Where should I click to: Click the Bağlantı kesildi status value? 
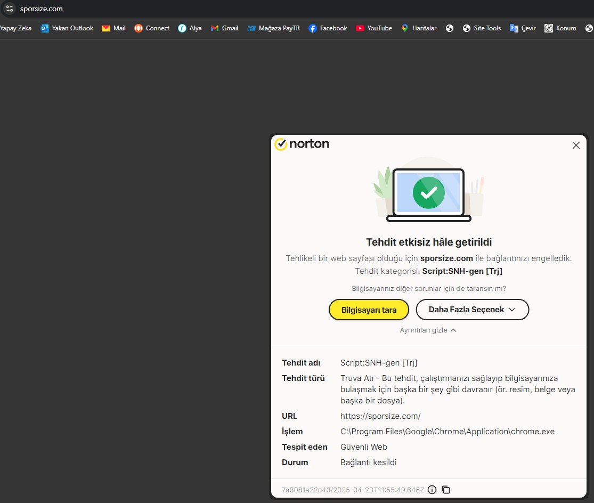point(368,463)
